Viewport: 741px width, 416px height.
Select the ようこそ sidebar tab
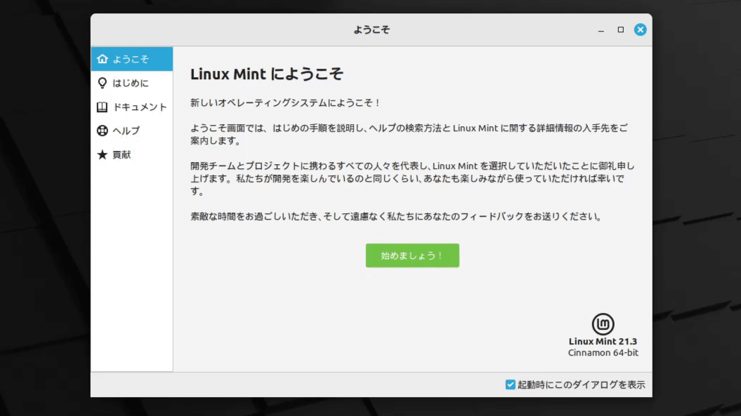click(132, 59)
